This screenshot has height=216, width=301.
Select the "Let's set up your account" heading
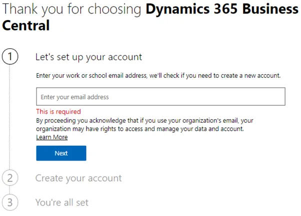[88, 57]
